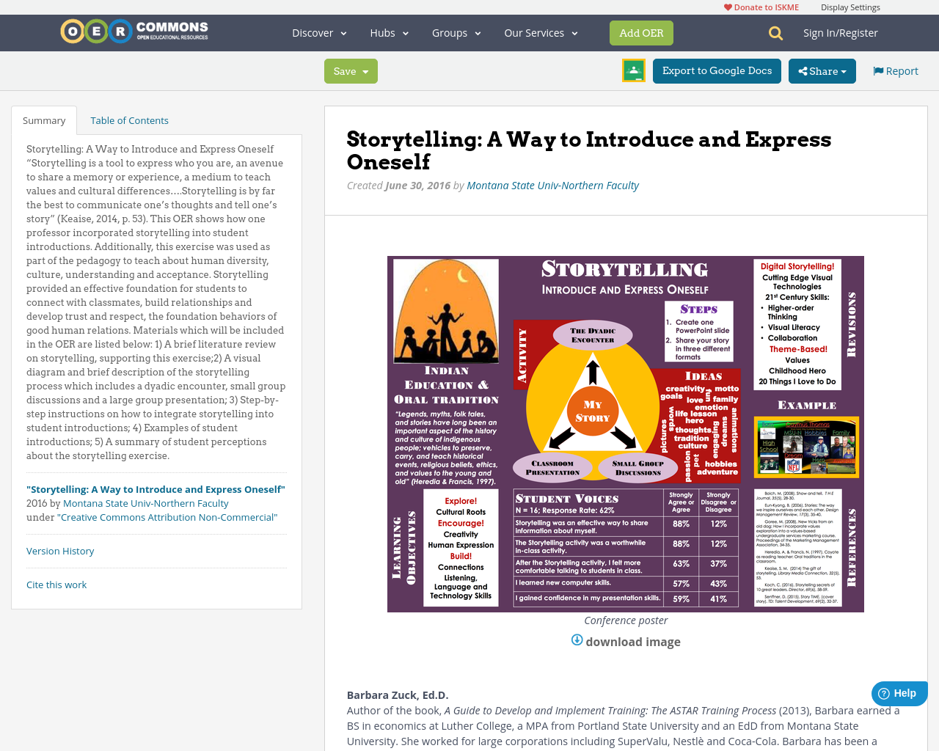Share to Google Classroom via its icon
The height and width of the screenshot is (751, 939).
tap(633, 70)
